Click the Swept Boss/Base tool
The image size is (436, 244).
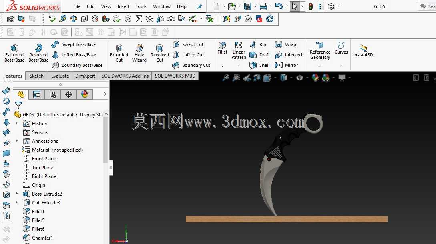pyautogui.click(x=74, y=44)
